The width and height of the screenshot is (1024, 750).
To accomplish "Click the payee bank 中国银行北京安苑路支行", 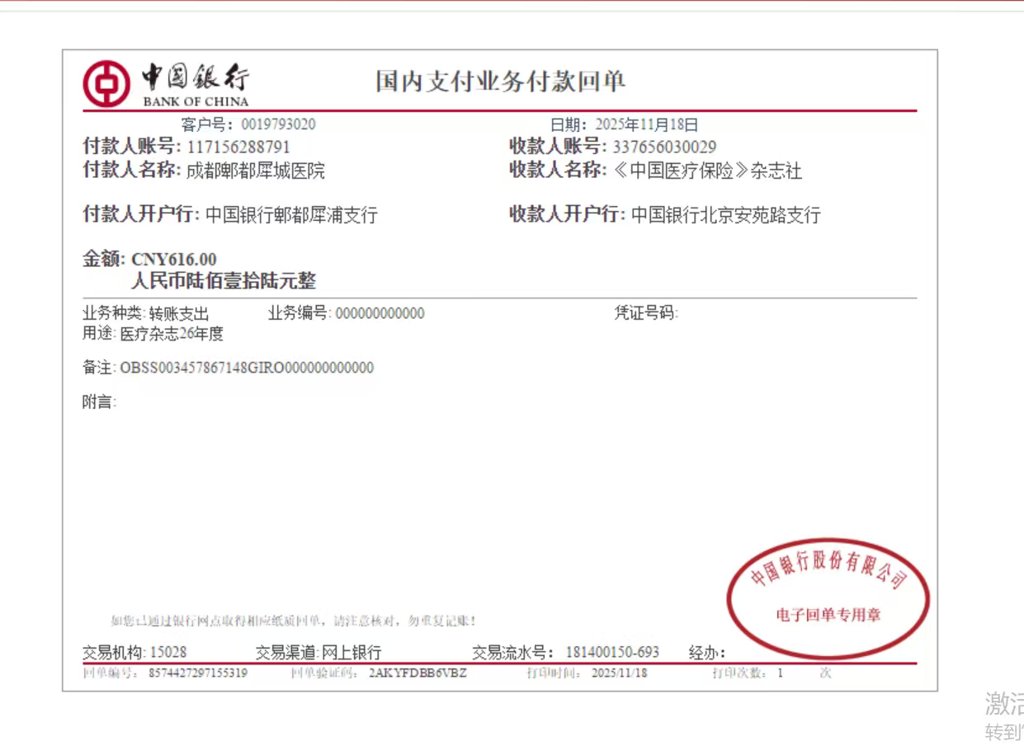I will (725, 215).
